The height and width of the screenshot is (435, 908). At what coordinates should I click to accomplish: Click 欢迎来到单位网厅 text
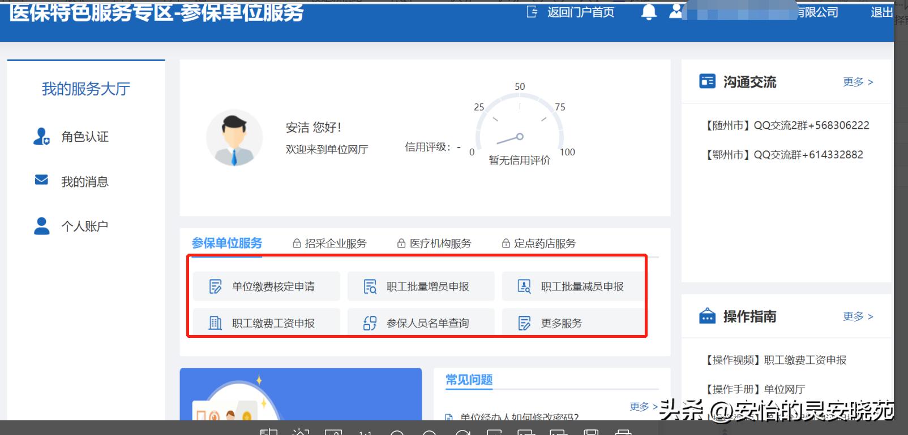(x=327, y=149)
